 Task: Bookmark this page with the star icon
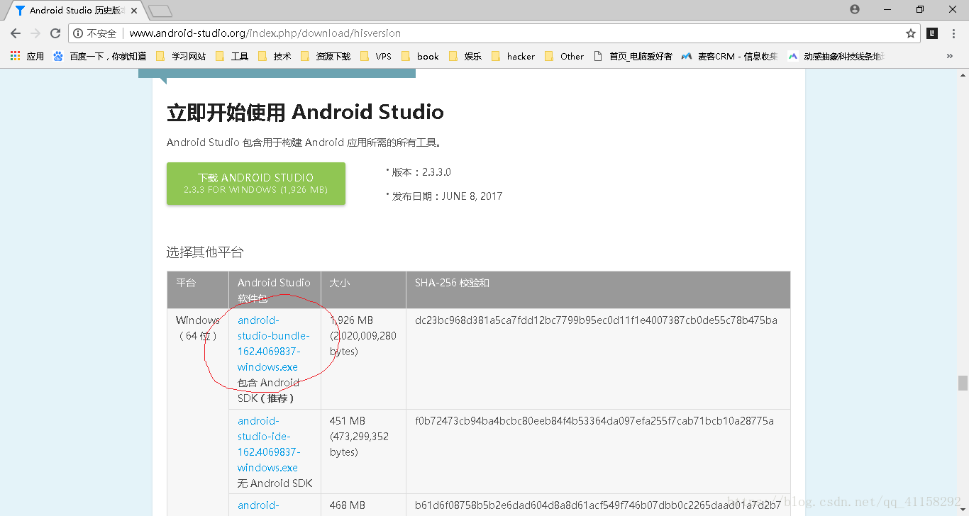(x=911, y=33)
